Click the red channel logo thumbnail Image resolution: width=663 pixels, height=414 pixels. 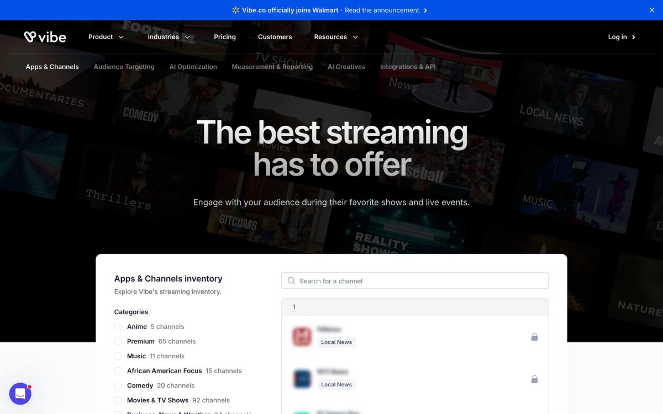(302, 337)
